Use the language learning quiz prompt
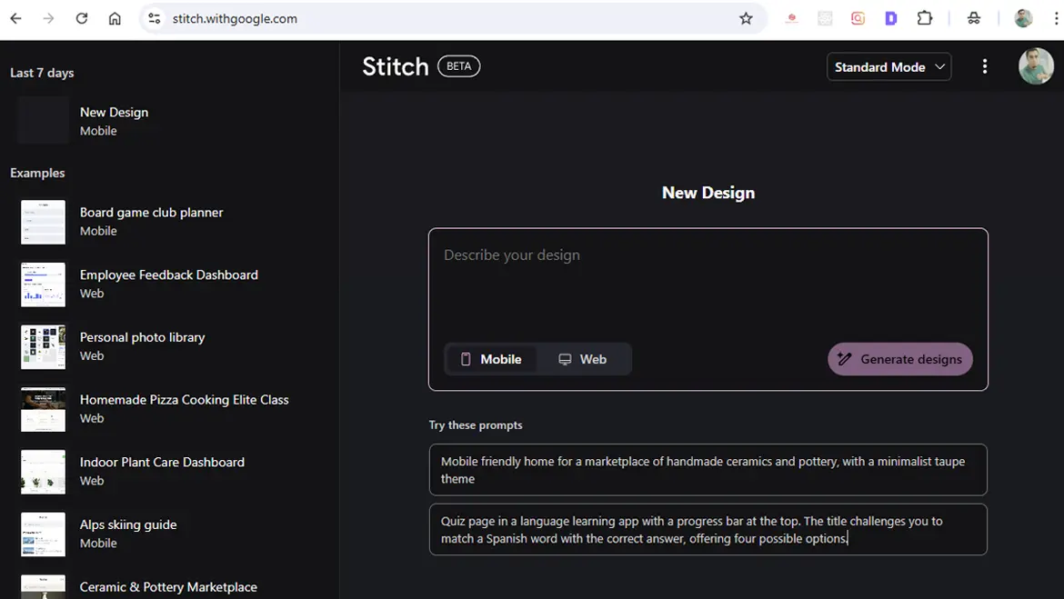Viewport: 1064px width, 599px height. [708, 529]
